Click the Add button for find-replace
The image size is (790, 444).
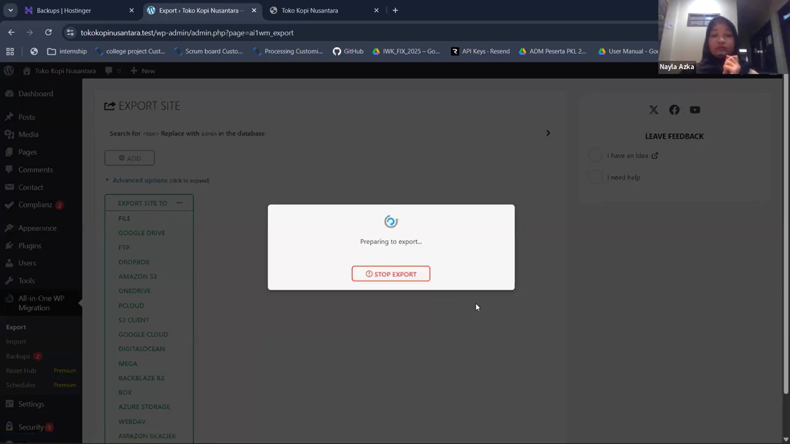(129, 158)
